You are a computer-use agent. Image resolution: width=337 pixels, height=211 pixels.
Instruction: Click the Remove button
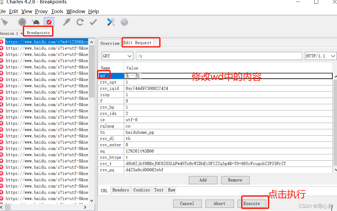click(235, 180)
